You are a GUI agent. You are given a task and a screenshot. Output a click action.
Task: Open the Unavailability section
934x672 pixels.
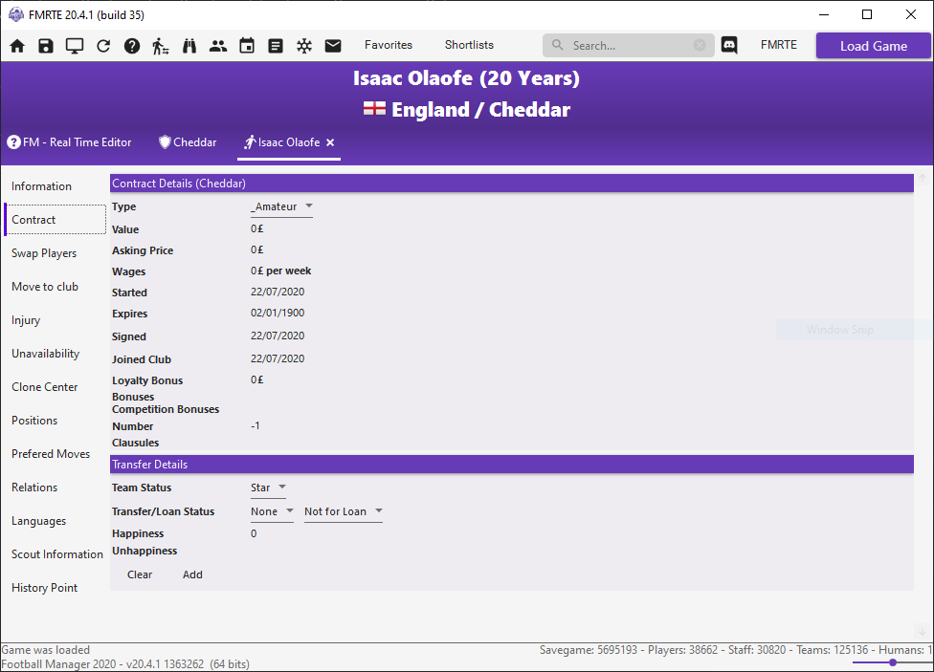coord(46,354)
